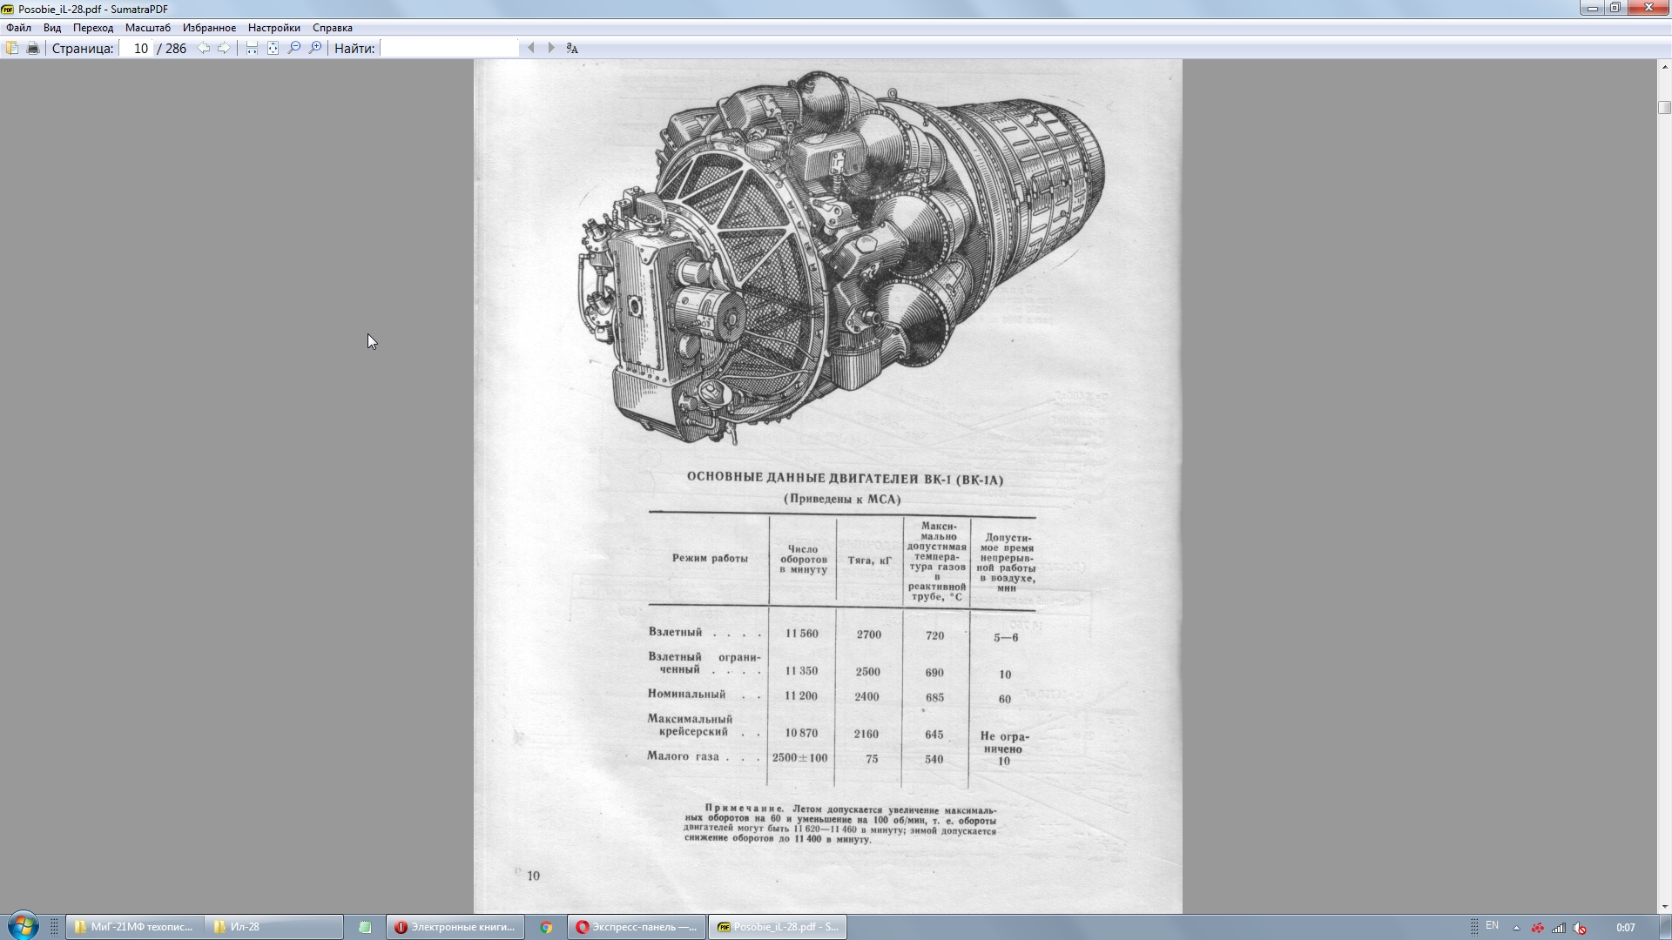1672x940 pixels.
Task: Show hidden system tray icons
Action: click(x=1516, y=928)
